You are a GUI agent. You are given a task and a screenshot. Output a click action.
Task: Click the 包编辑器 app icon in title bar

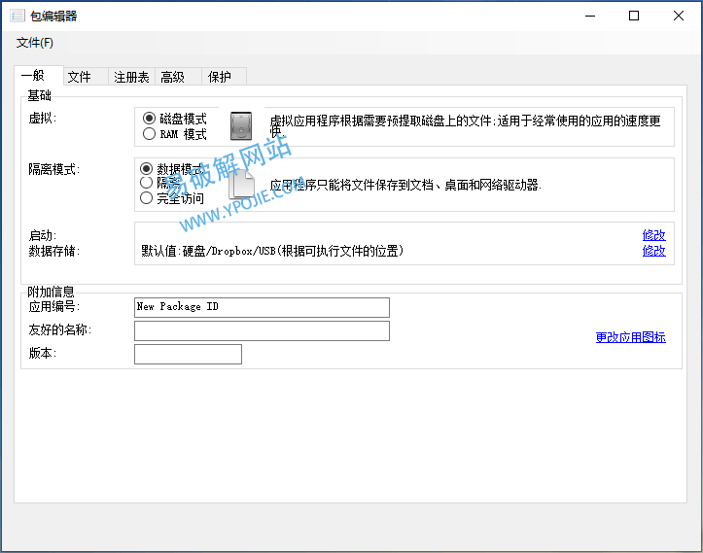pyautogui.click(x=17, y=16)
